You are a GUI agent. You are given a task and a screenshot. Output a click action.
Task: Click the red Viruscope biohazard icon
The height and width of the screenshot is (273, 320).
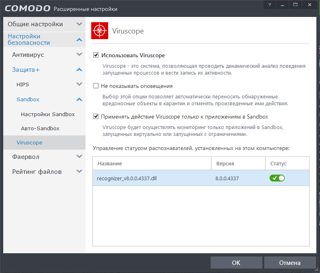100,31
